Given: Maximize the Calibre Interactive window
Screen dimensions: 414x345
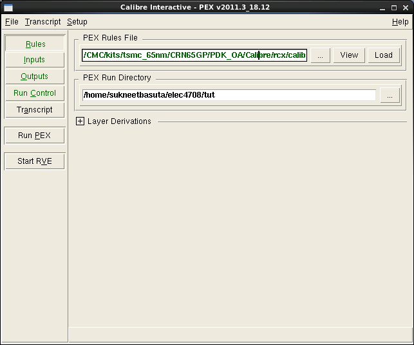Looking at the screenshot, I should click(394, 8).
